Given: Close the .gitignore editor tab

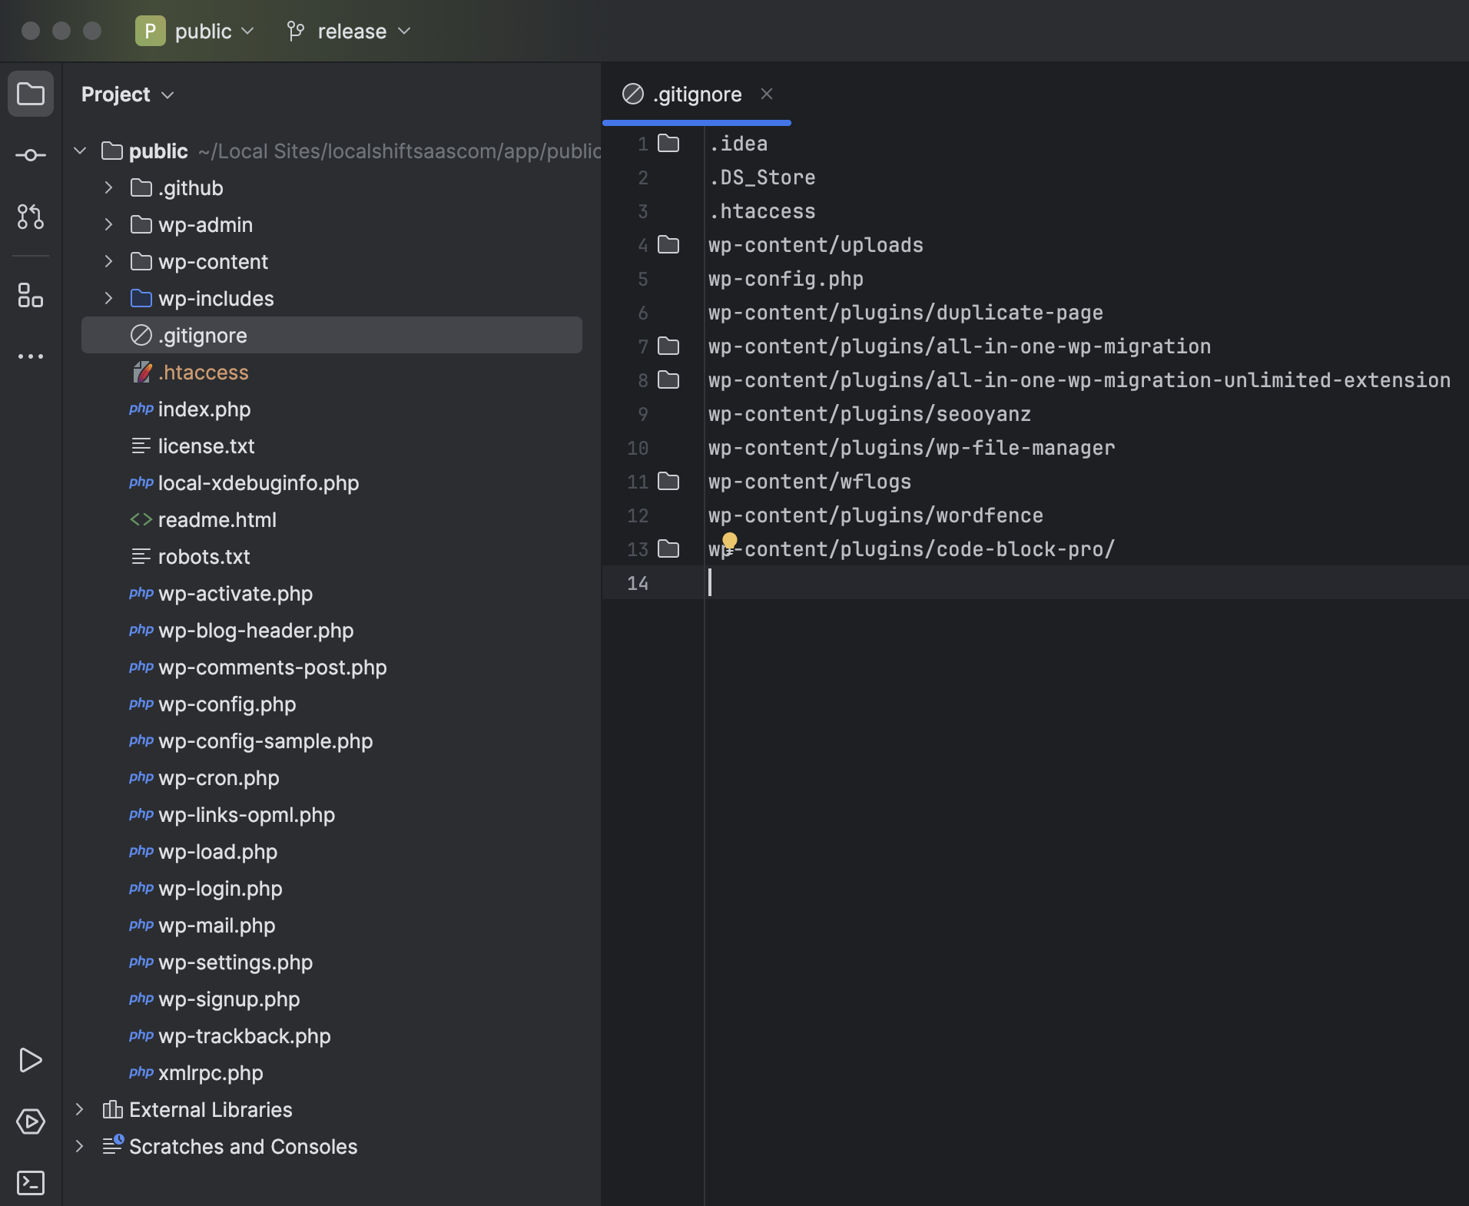Looking at the screenshot, I should 766,94.
